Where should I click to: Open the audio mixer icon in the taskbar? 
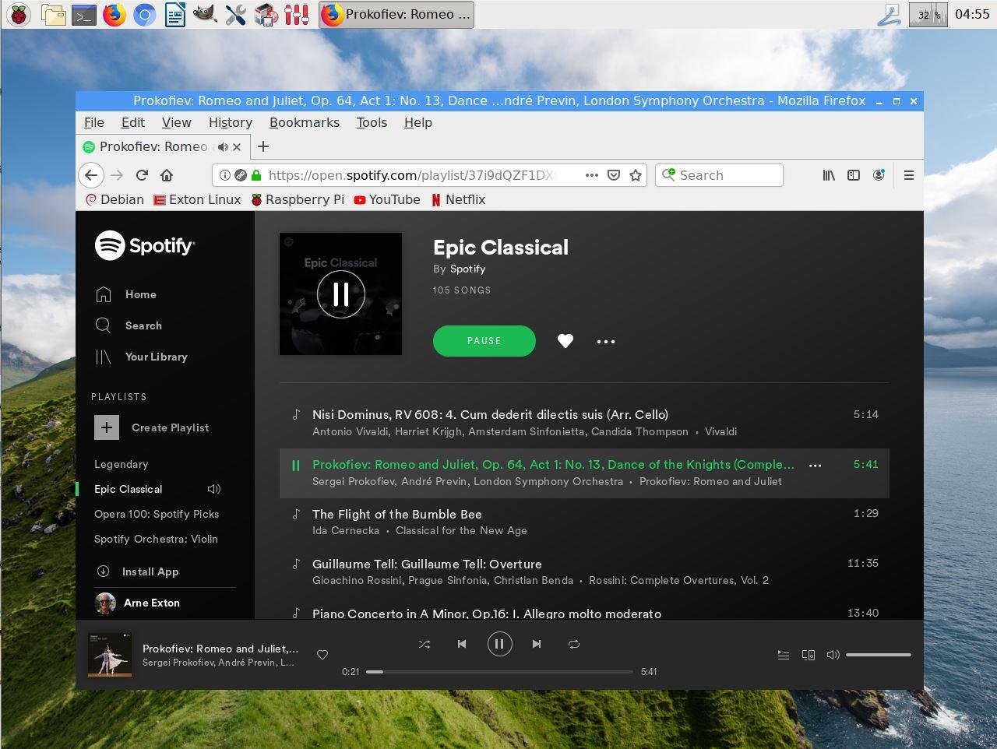(x=297, y=14)
